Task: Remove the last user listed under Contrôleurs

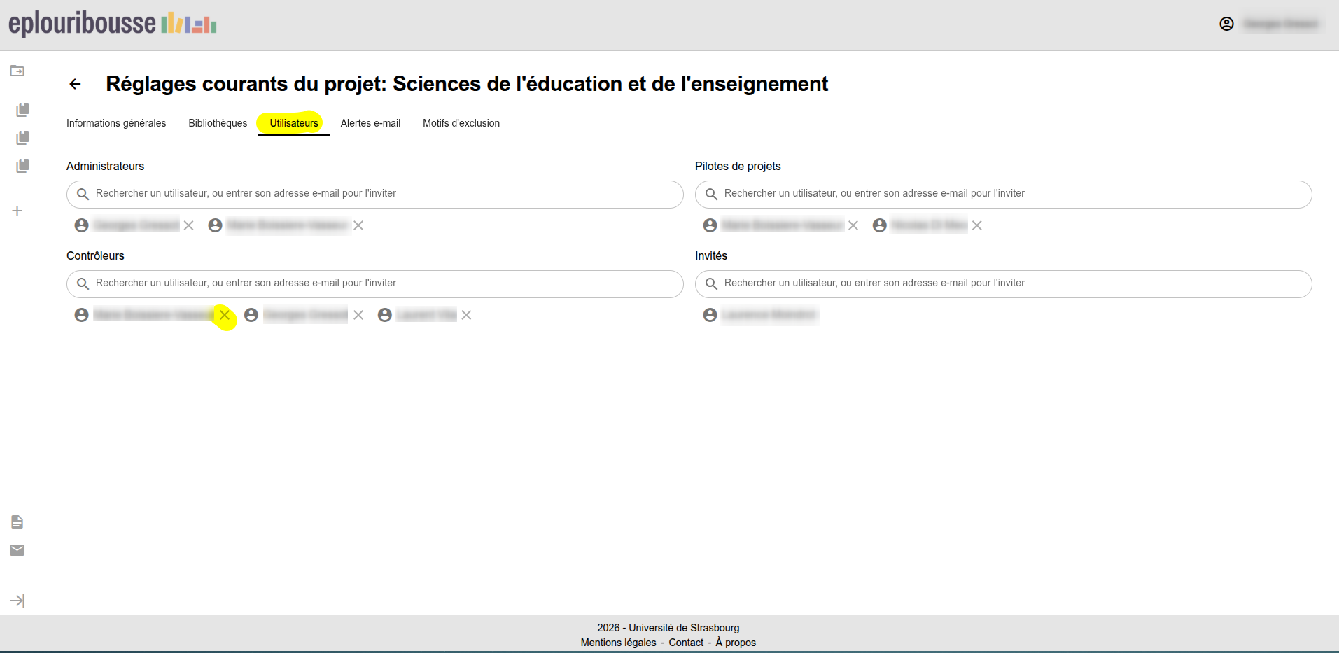Action: pos(467,315)
